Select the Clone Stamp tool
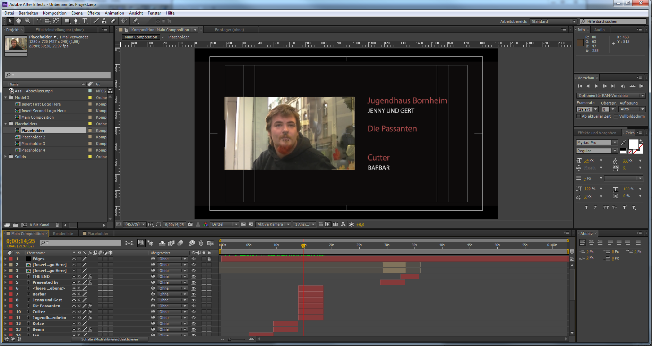This screenshot has width=652, height=346. [104, 21]
